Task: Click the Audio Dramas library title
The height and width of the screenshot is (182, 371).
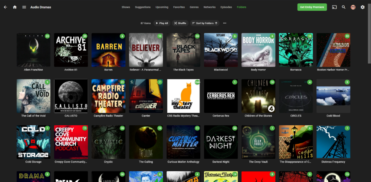Action: tap(41, 7)
